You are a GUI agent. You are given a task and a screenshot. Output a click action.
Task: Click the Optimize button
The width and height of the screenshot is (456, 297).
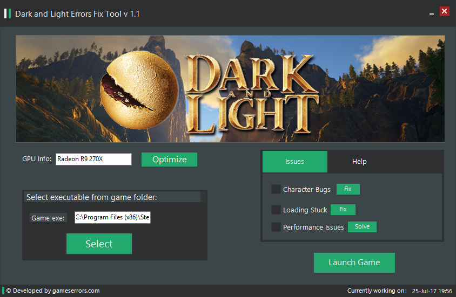(x=169, y=160)
